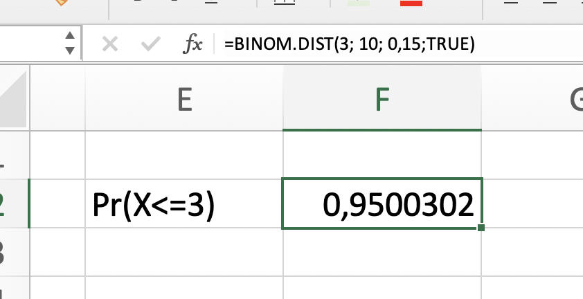This screenshot has width=583, height=299.
Task: Click the checkmark Enter icon in formula bar
Action: [x=150, y=44]
